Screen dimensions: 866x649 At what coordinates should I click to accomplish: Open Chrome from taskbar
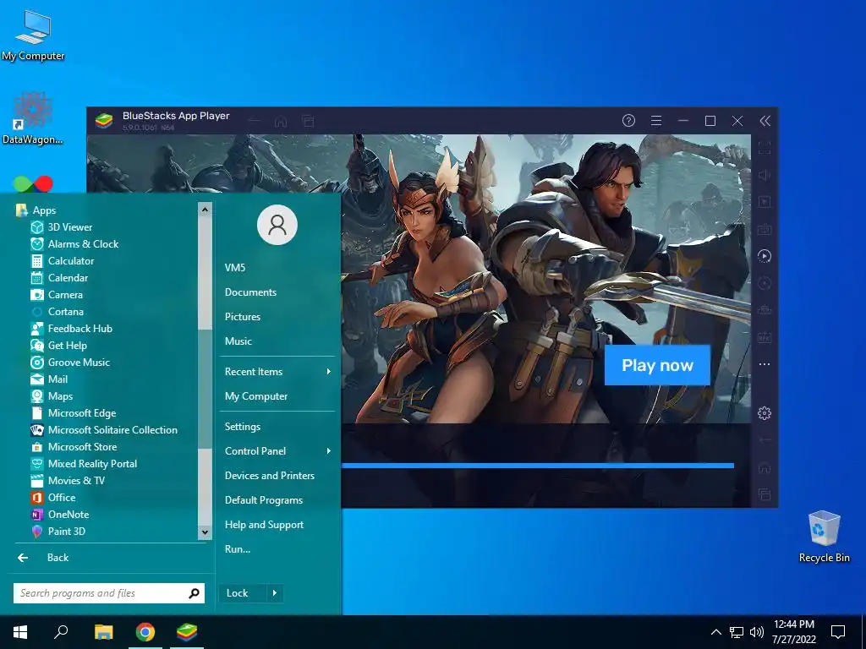coord(145,632)
